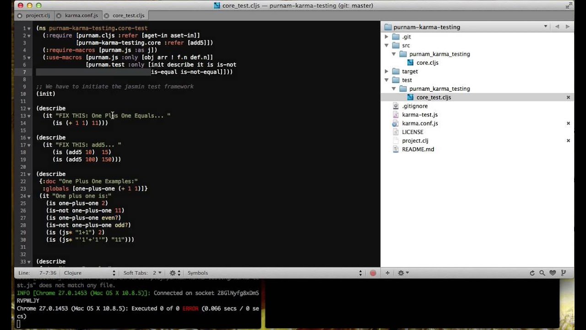Toggle fold marker on line 21

29,174
